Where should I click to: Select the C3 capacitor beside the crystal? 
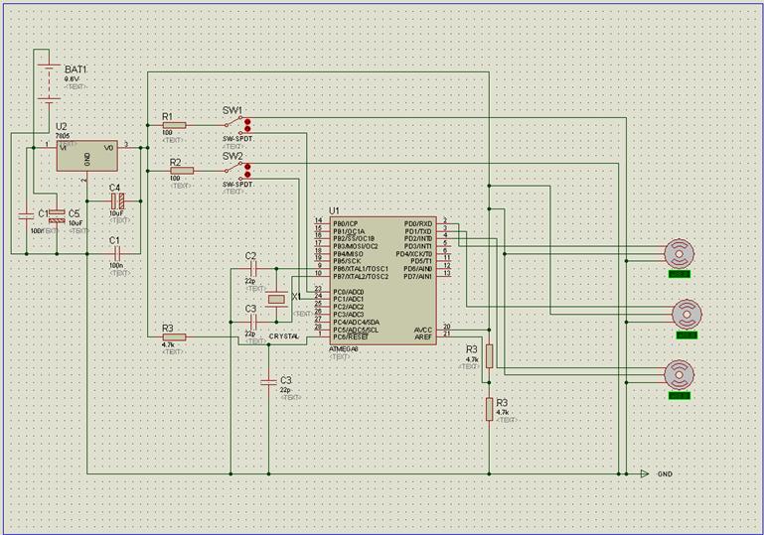(253, 322)
